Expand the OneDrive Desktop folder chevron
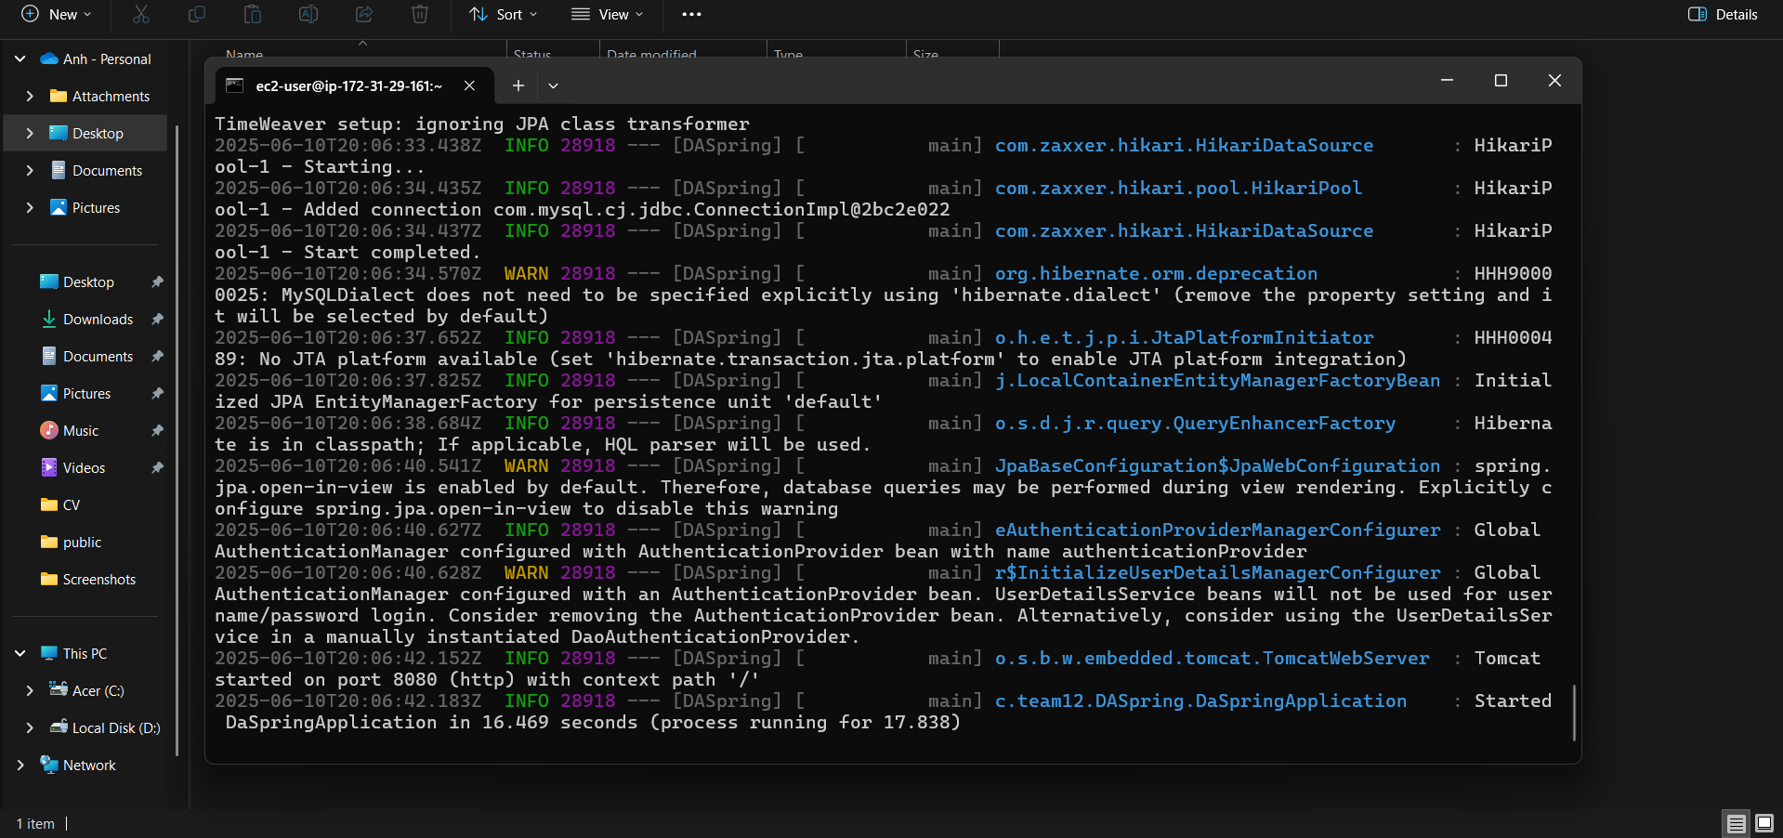This screenshot has width=1783, height=838. pos(30,133)
